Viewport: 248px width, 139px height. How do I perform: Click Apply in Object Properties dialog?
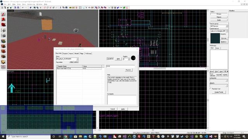[123, 109]
